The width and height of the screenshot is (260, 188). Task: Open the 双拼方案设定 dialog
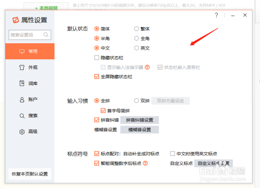(x=171, y=101)
